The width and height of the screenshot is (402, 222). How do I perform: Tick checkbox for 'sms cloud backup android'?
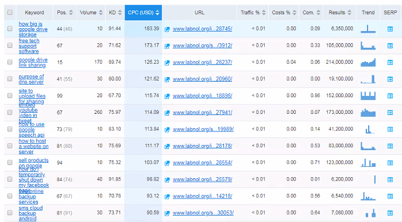pos(10,213)
